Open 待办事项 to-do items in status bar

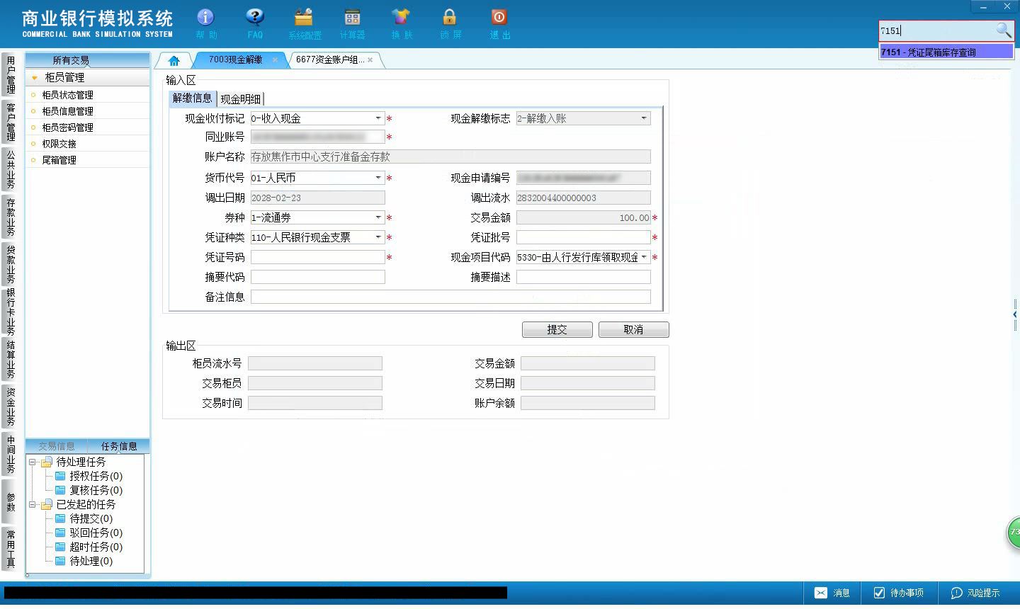tap(898, 593)
